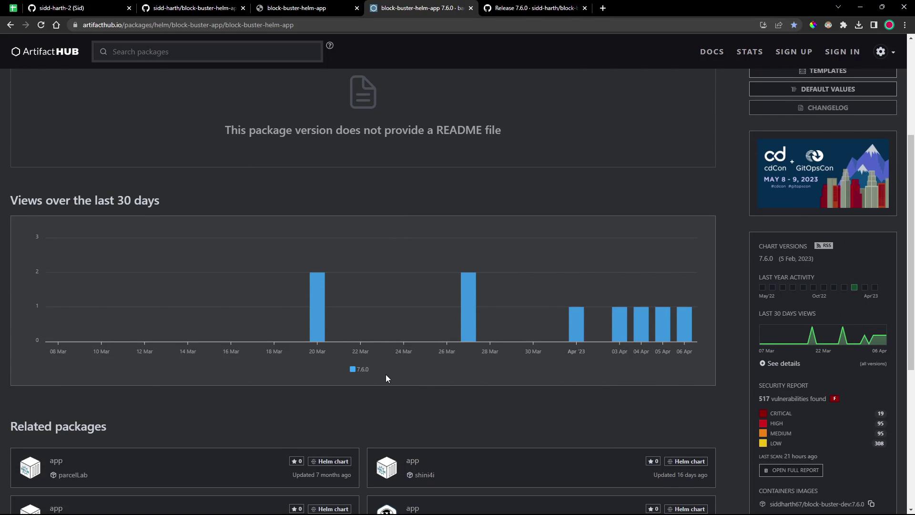
Task: Click the CRITICAL red severity swatch
Action: coord(763,413)
